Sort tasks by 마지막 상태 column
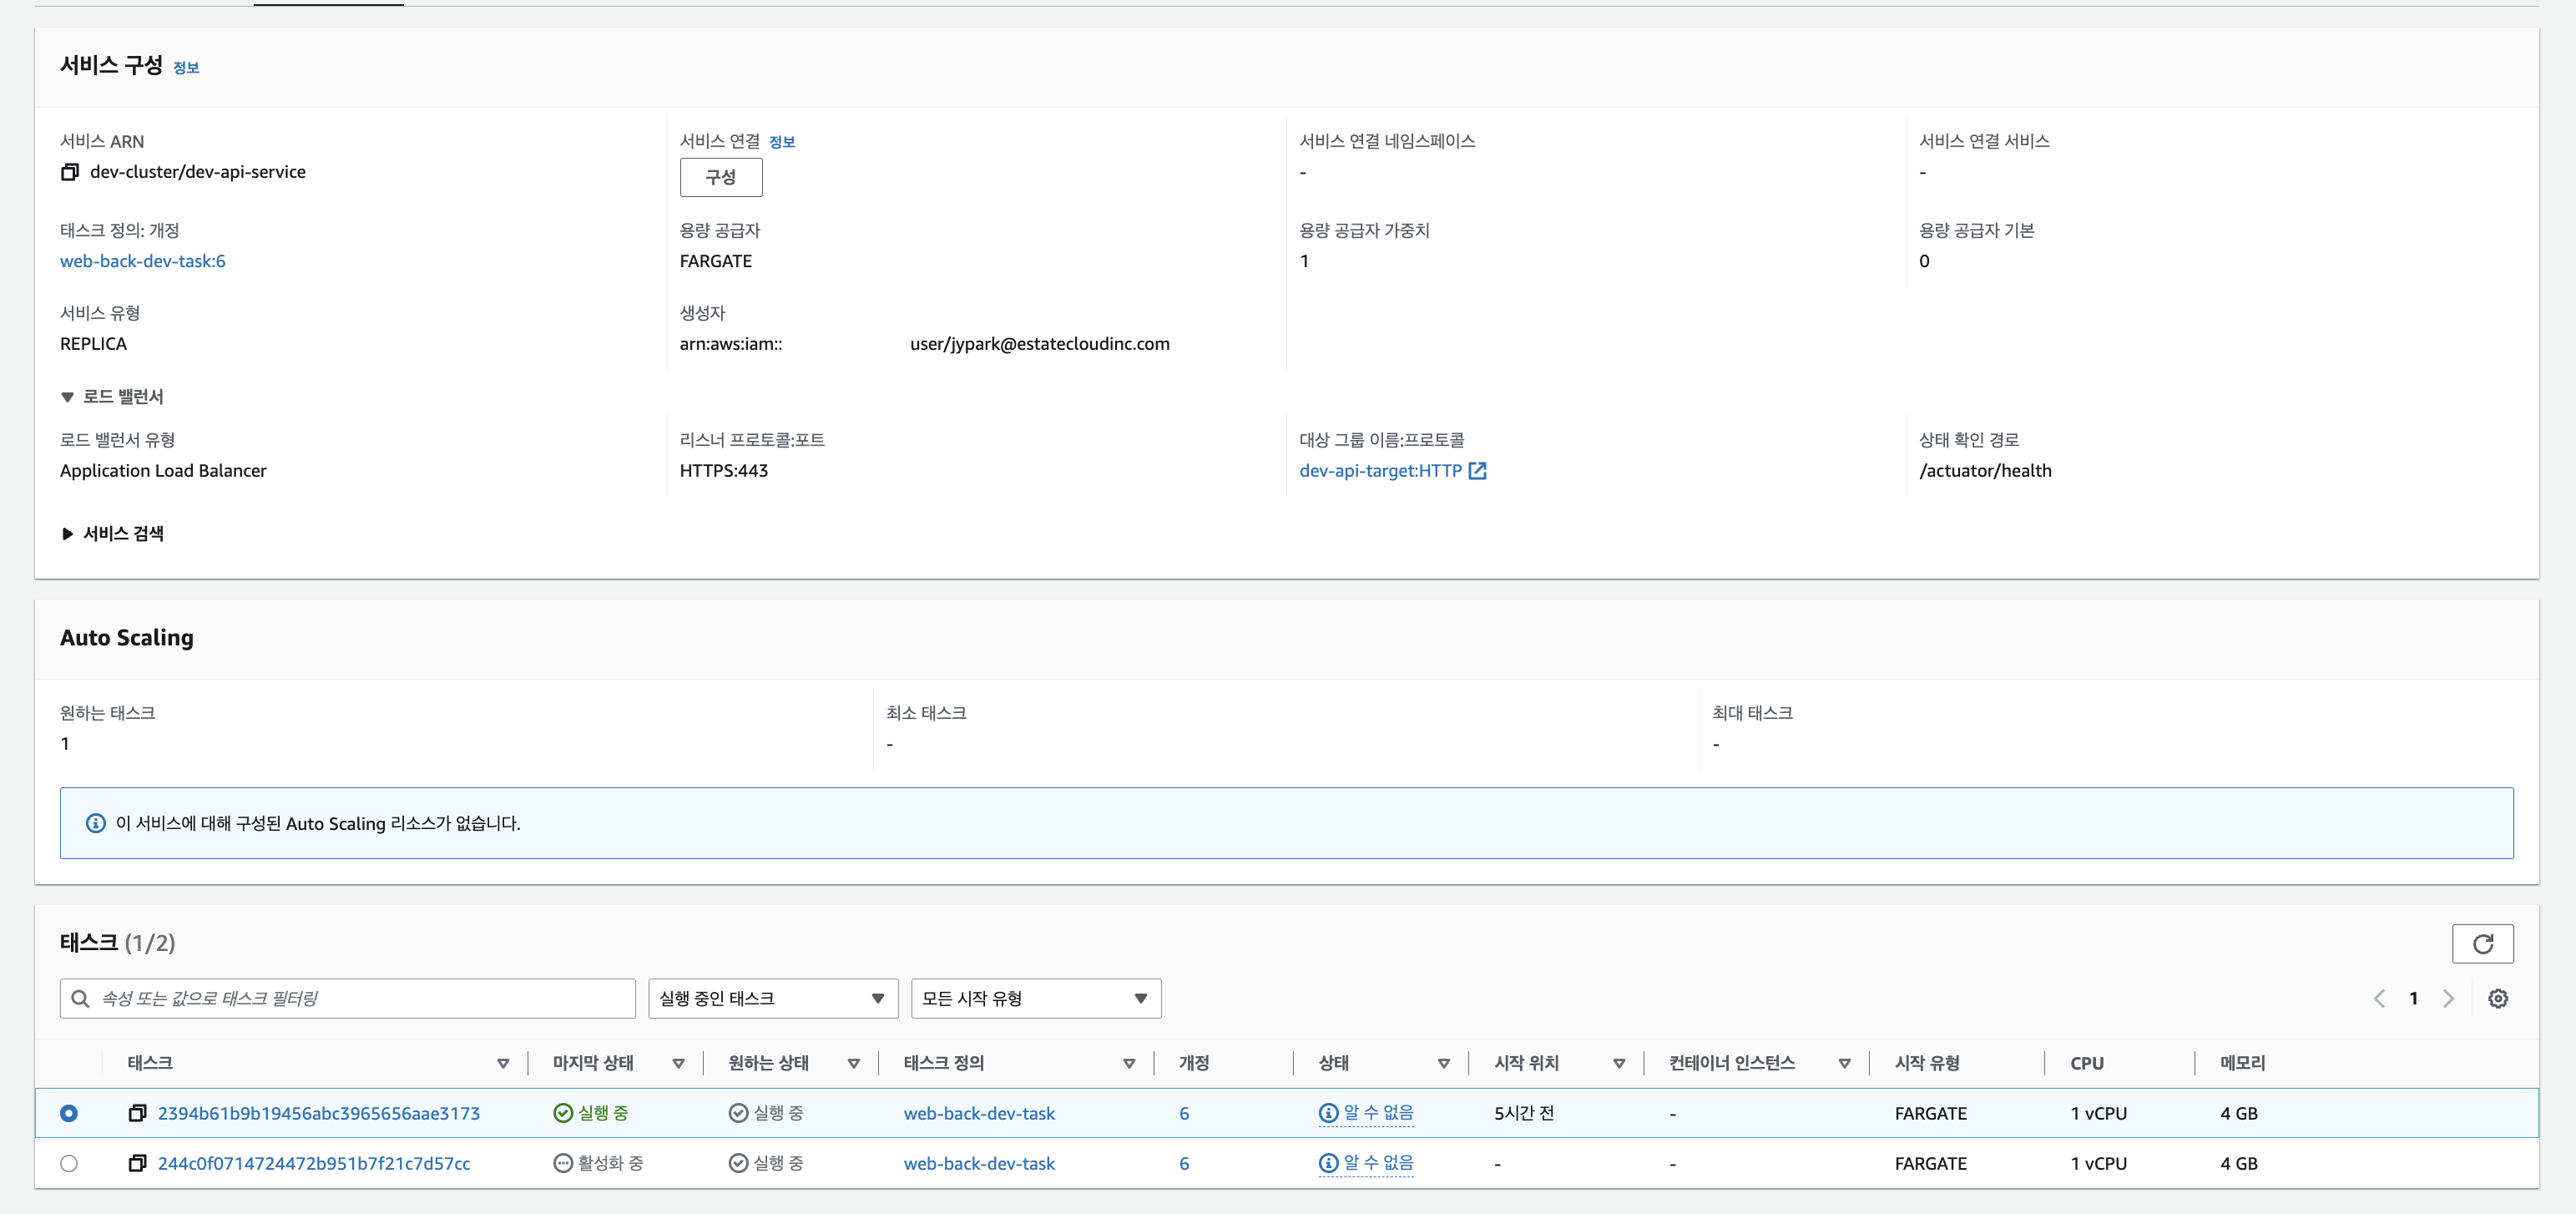The width and height of the screenshot is (2576, 1214). (x=678, y=1063)
